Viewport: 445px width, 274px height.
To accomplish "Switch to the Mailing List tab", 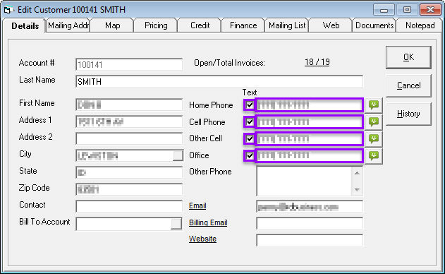I will click(287, 25).
